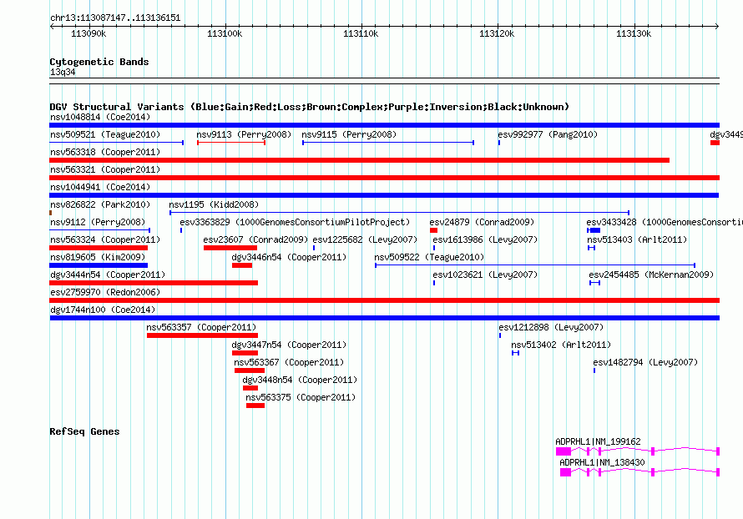Screen dimensions: 743x519
Task: Click the RefSeq Genes track title
Action: click(x=84, y=431)
